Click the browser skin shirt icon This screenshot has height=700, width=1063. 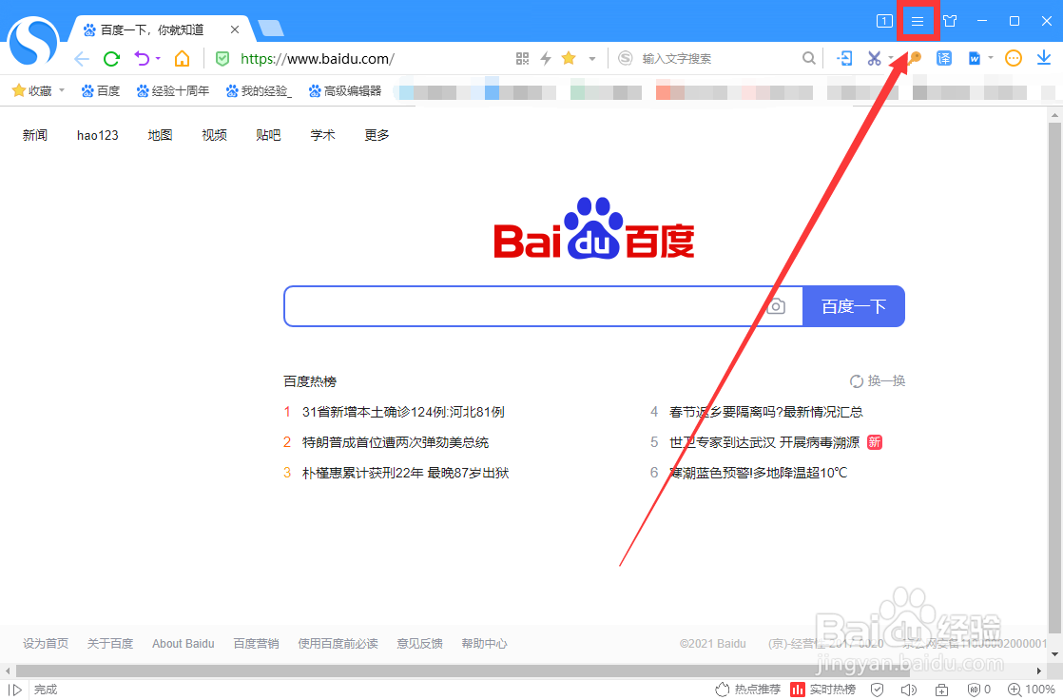point(950,20)
